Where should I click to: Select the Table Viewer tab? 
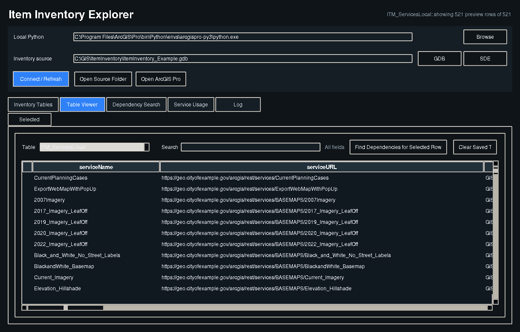pyautogui.click(x=82, y=105)
